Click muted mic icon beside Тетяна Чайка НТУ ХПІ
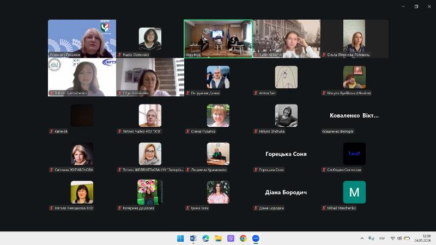436x245 pixels. (119, 131)
